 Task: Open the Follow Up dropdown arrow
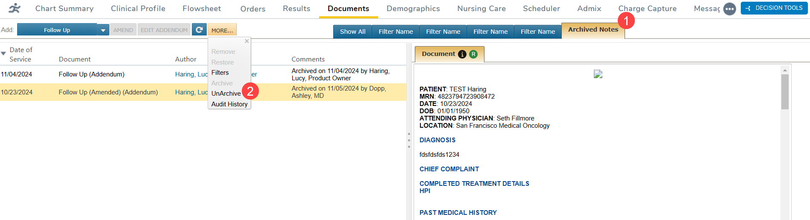click(103, 30)
